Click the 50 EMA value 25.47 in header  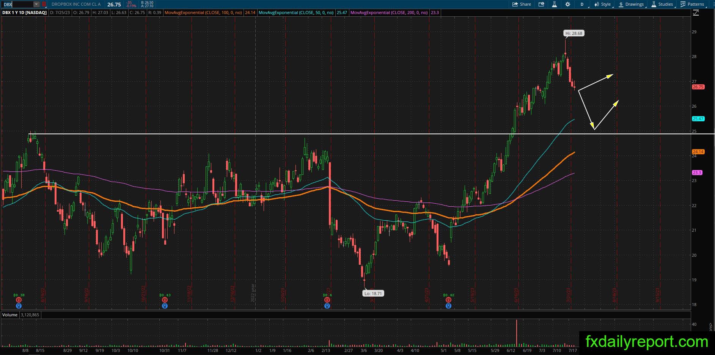click(342, 13)
